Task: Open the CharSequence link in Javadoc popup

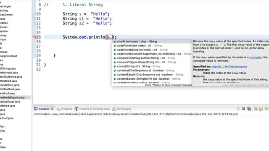Action: pos(237,67)
